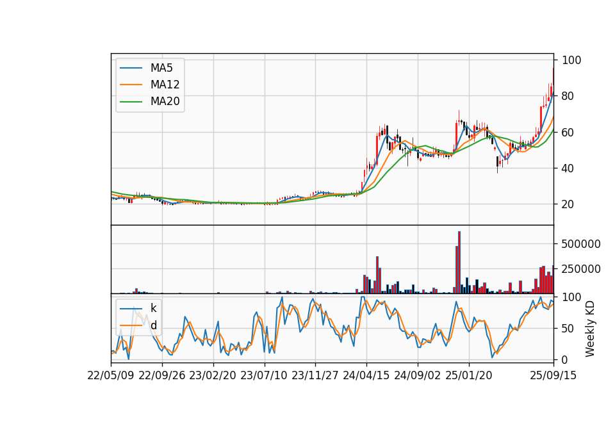Image resolution: width=615 pixels, height=442 pixels.
Task: Click the 500000 volume axis label
Action: (x=581, y=244)
